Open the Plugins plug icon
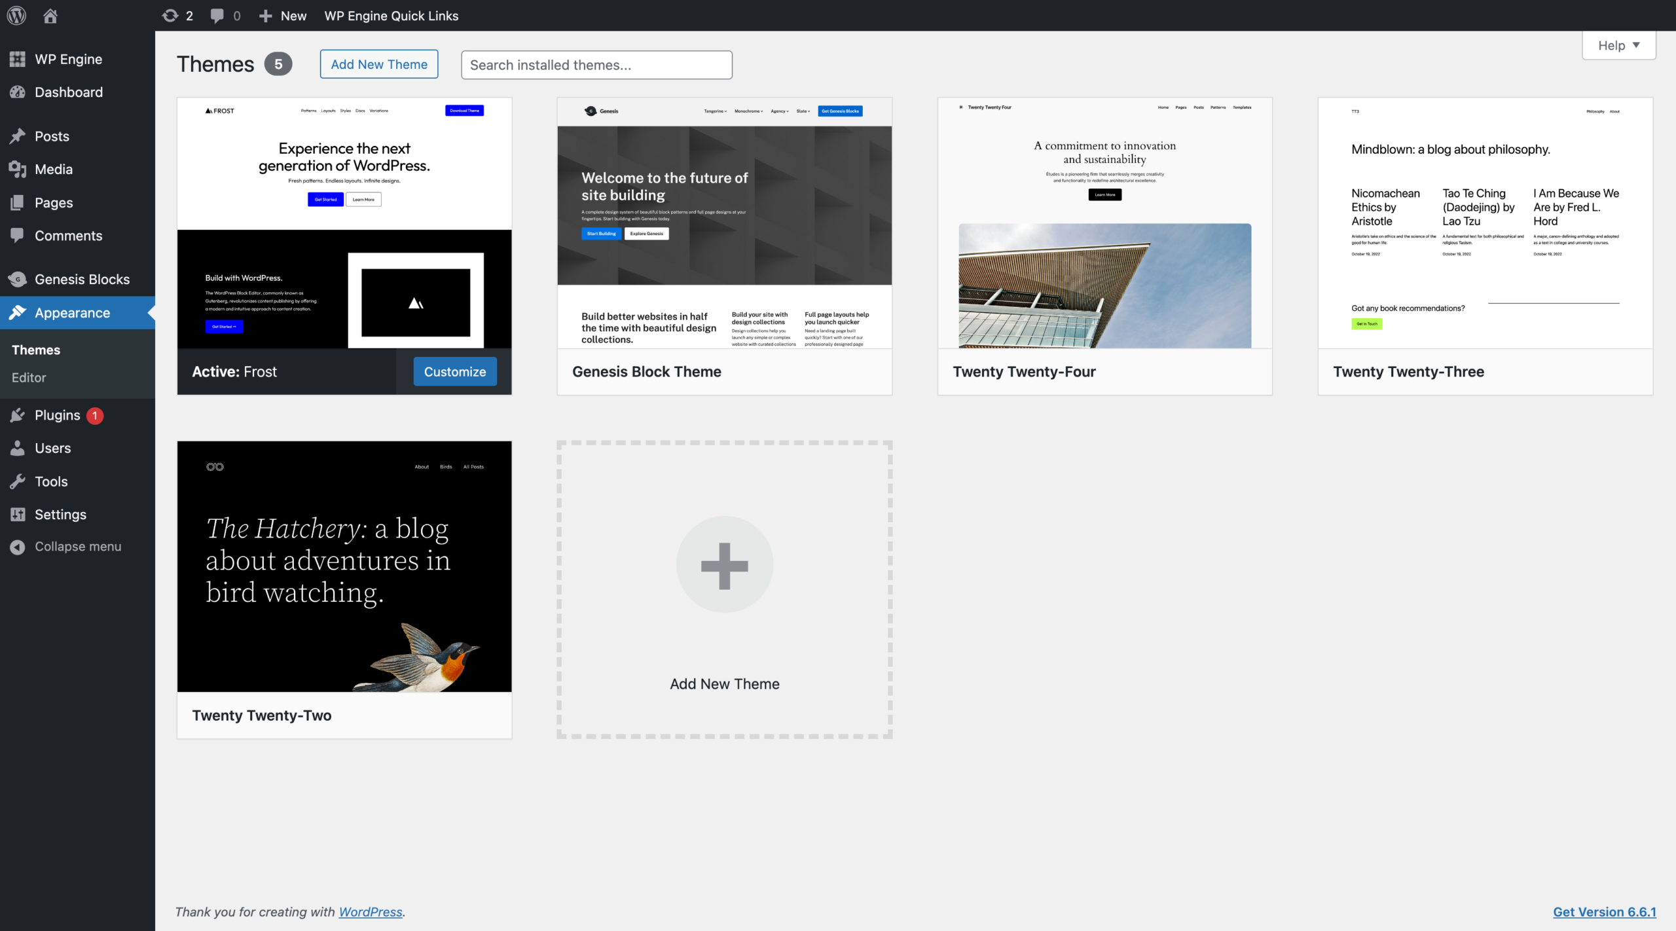The height and width of the screenshot is (931, 1676). 18,415
